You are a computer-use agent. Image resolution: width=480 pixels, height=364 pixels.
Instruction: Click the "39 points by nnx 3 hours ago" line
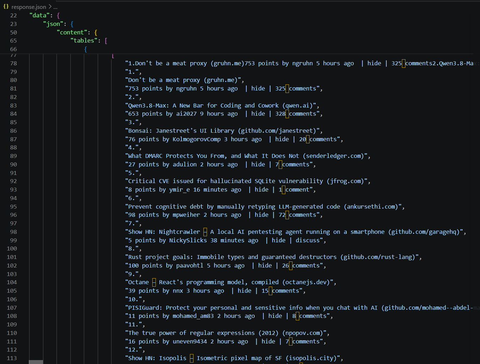point(216,291)
